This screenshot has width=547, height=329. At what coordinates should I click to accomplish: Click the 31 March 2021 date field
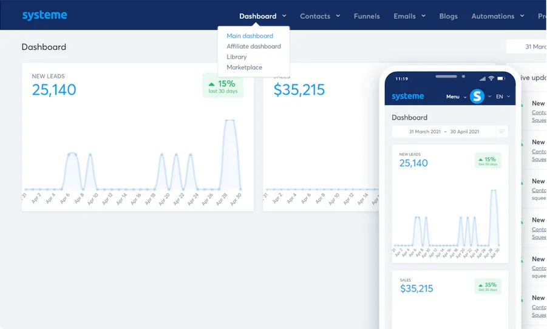424,132
